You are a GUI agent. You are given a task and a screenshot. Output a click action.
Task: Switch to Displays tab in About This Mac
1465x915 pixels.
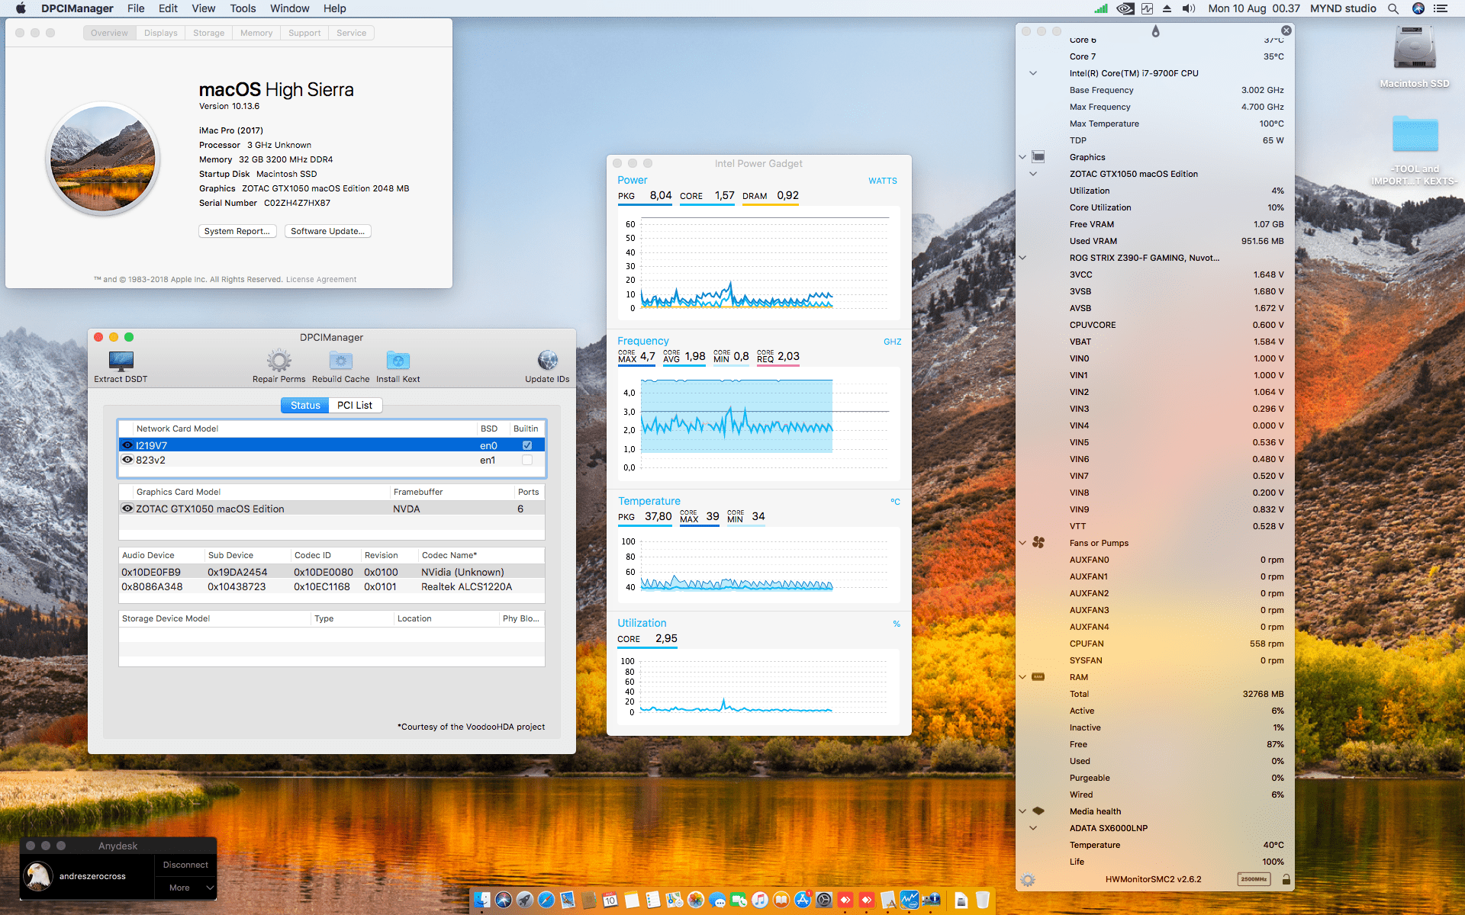[160, 33]
